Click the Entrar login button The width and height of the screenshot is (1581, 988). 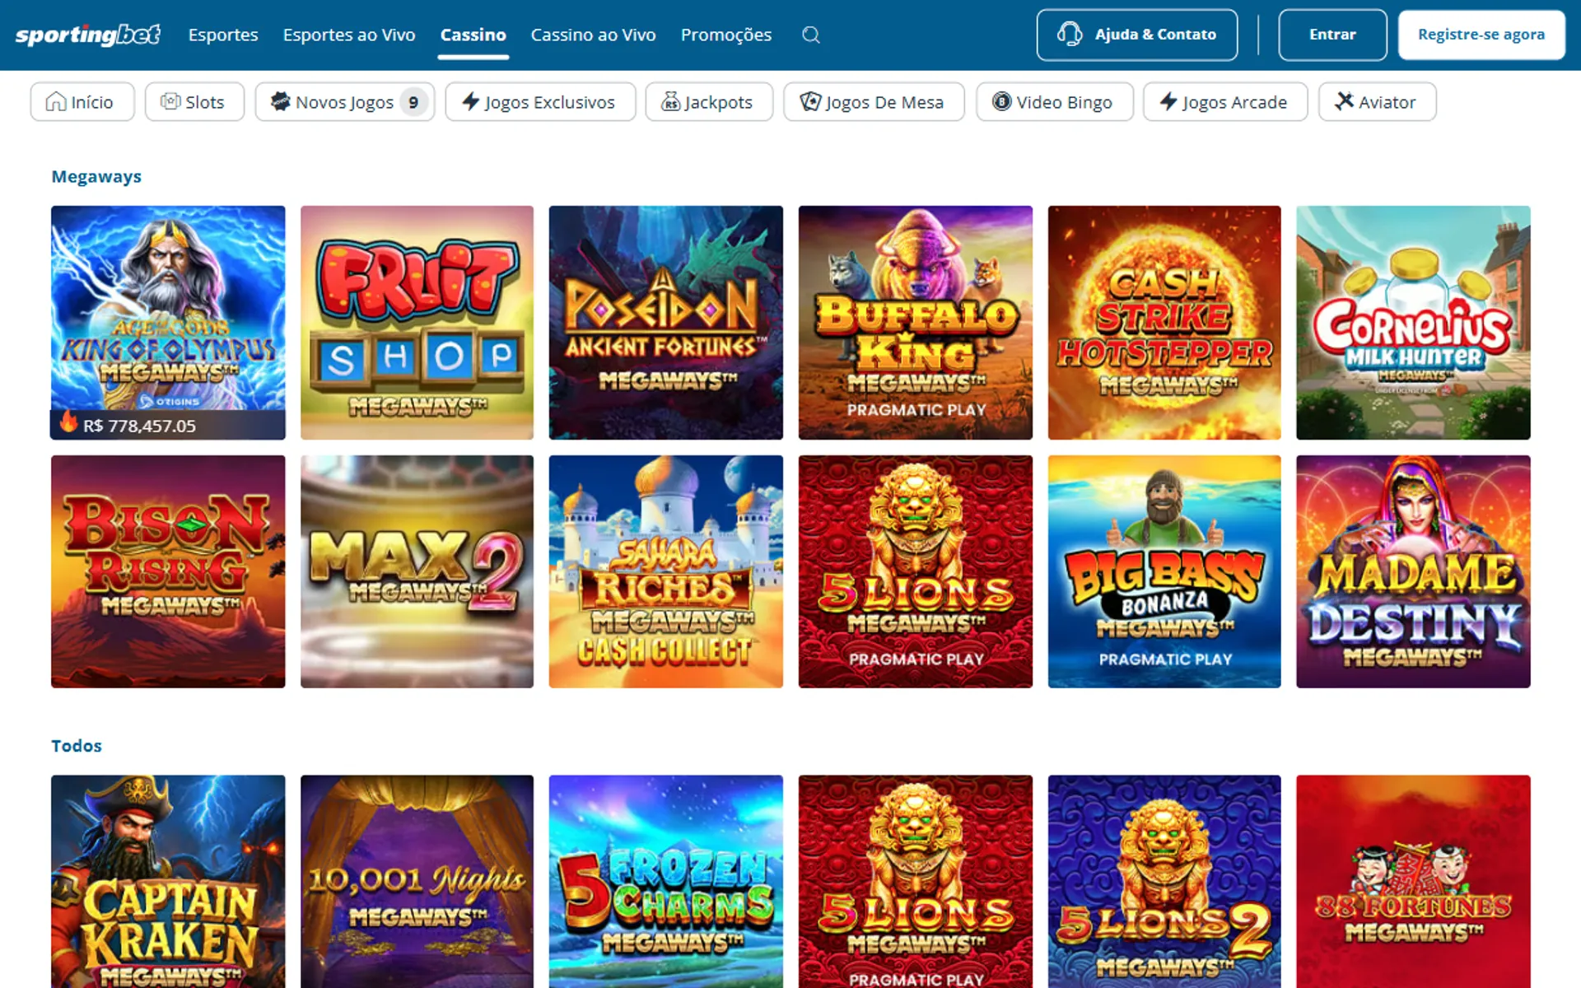tap(1332, 35)
